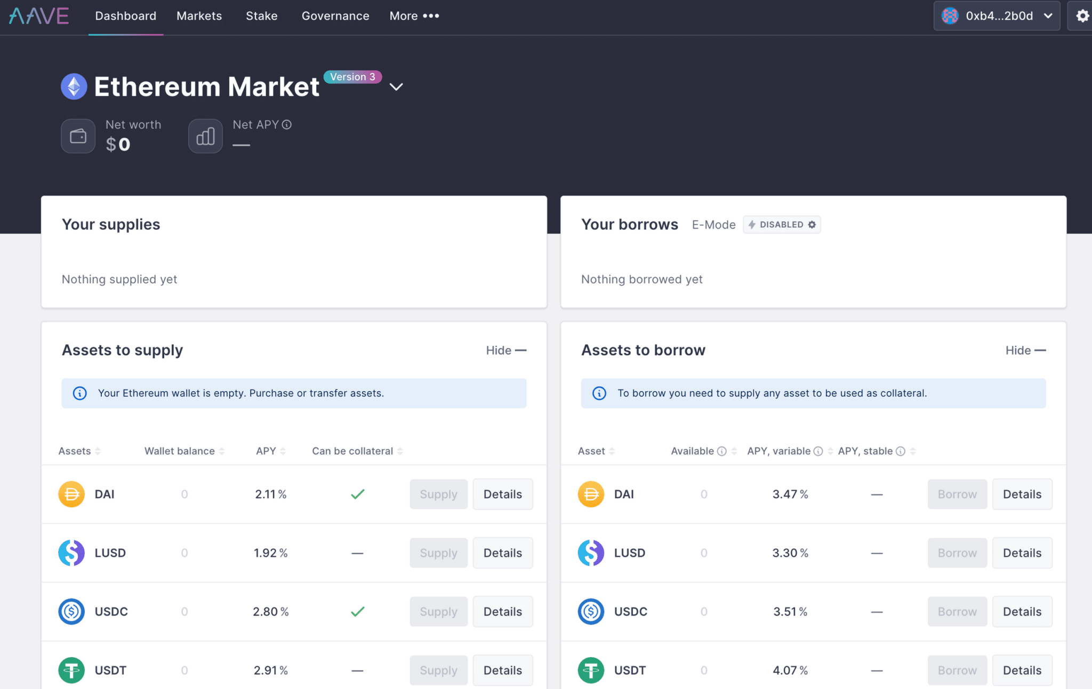Click the 4.07% USDT variable APY

pos(790,670)
